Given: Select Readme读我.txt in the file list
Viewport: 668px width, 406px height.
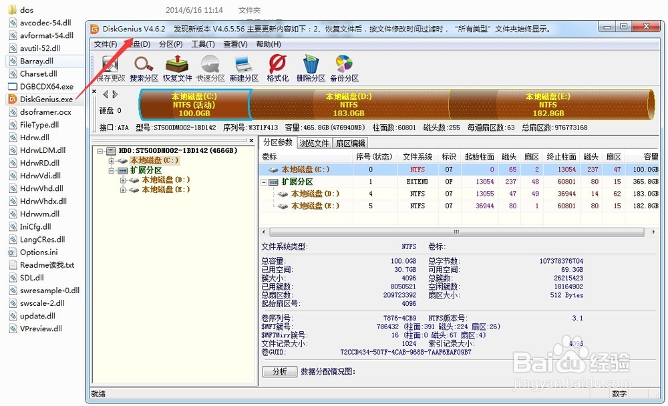Looking at the screenshot, I should click(x=47, y=265).
